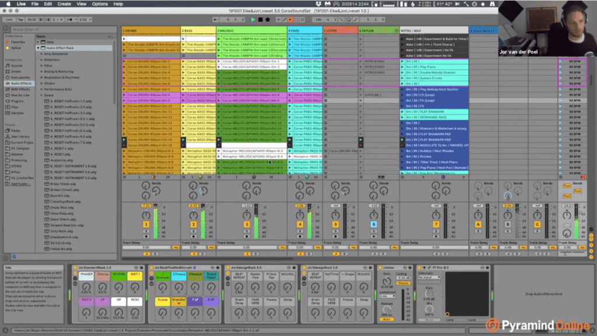This screenshot has height=336, width=597.
Task: Enable the metronome in the transport bar
Action: pyautogui.click(x=69, y=19)
